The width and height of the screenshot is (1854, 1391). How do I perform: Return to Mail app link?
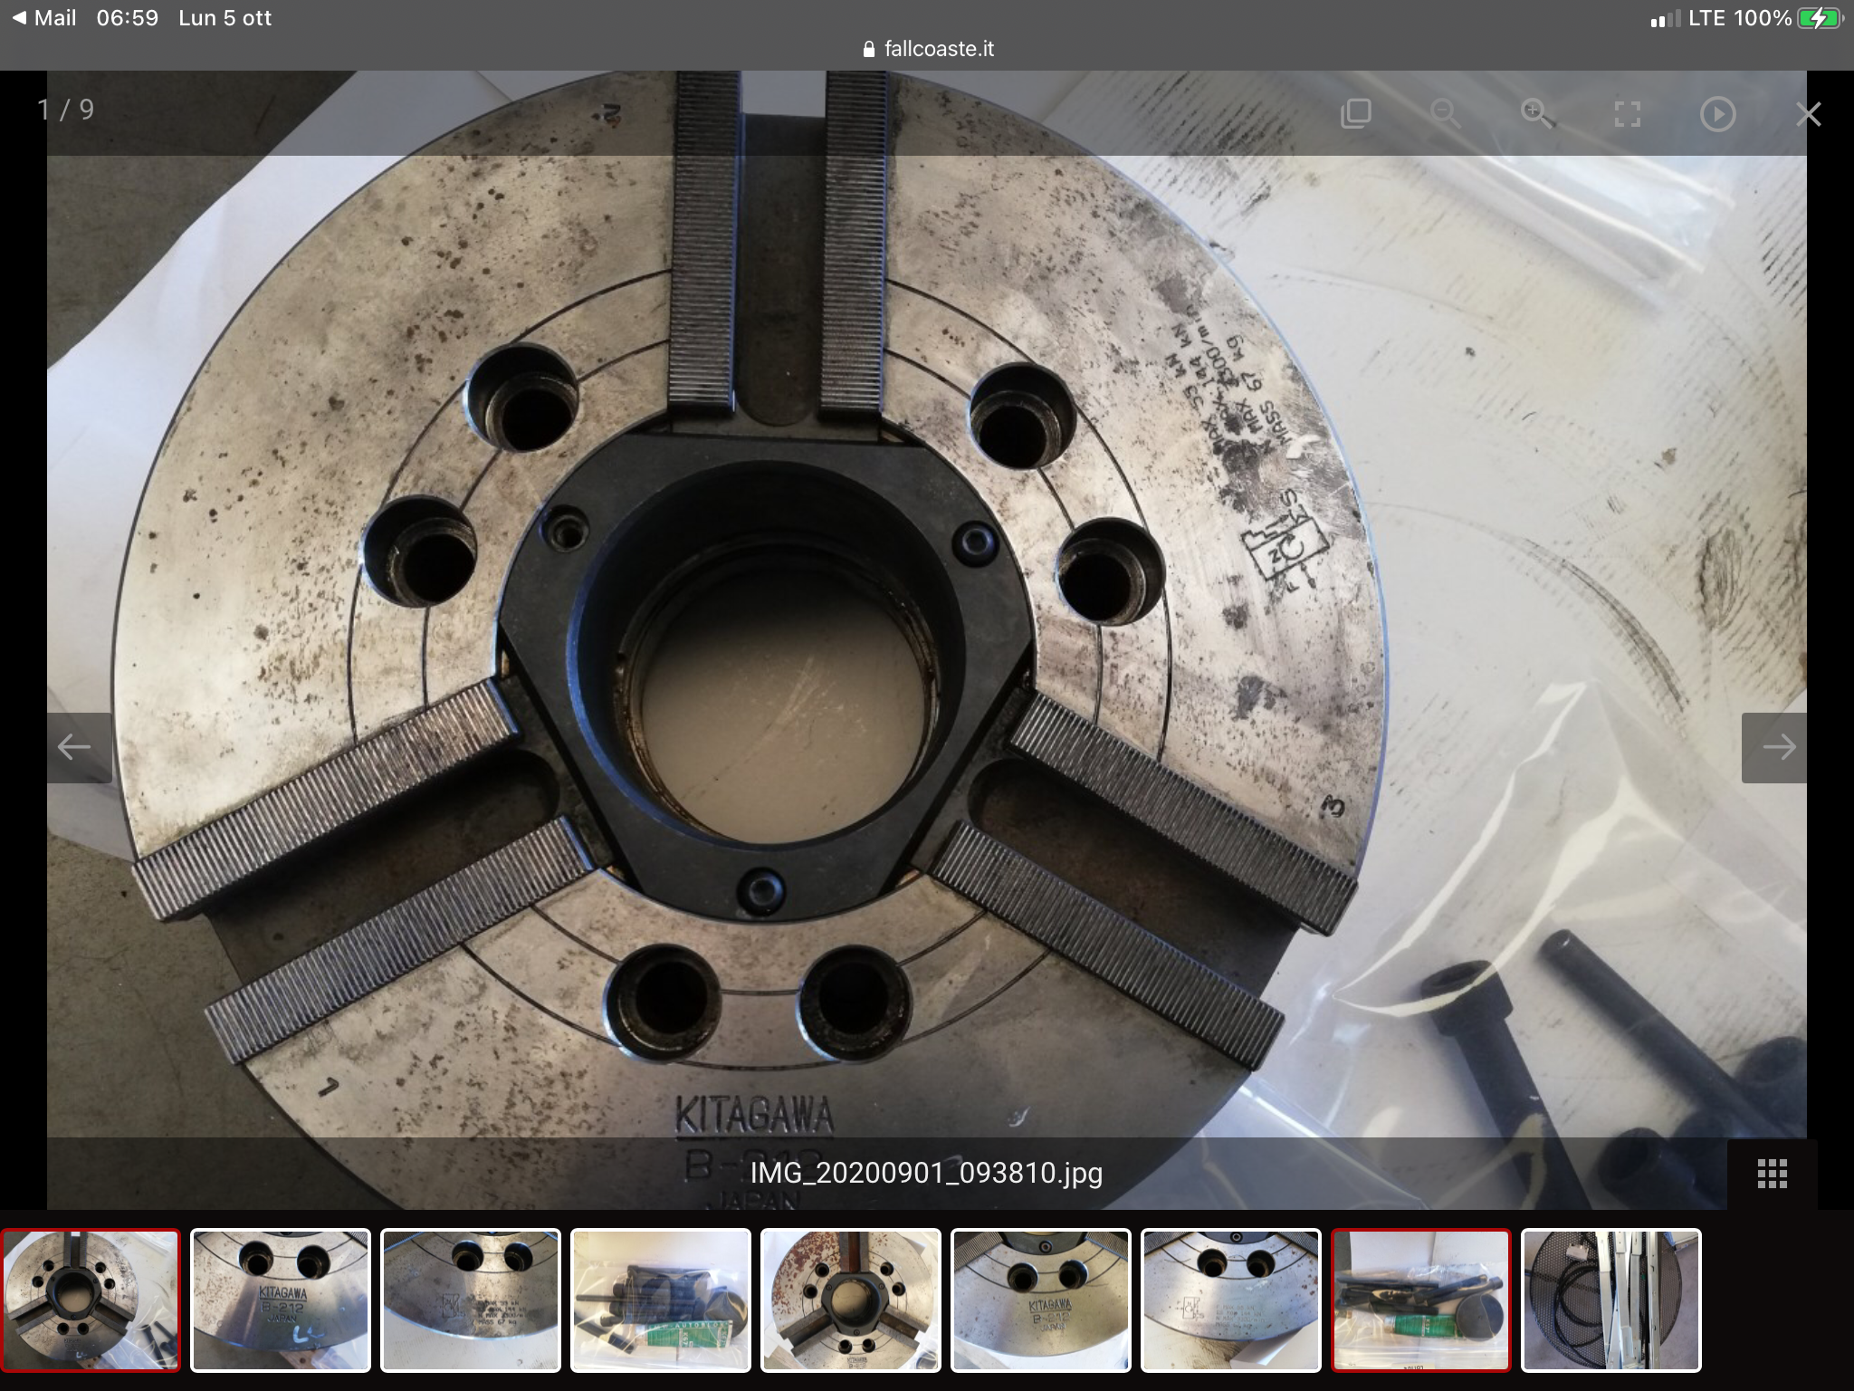click(44, 18)
